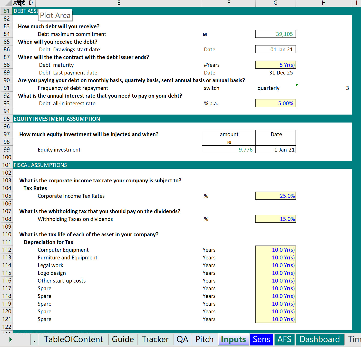Screen dimensions: 361x347
Task: Click the 'Depreciation for Tax' subheading
Action: 48,242
